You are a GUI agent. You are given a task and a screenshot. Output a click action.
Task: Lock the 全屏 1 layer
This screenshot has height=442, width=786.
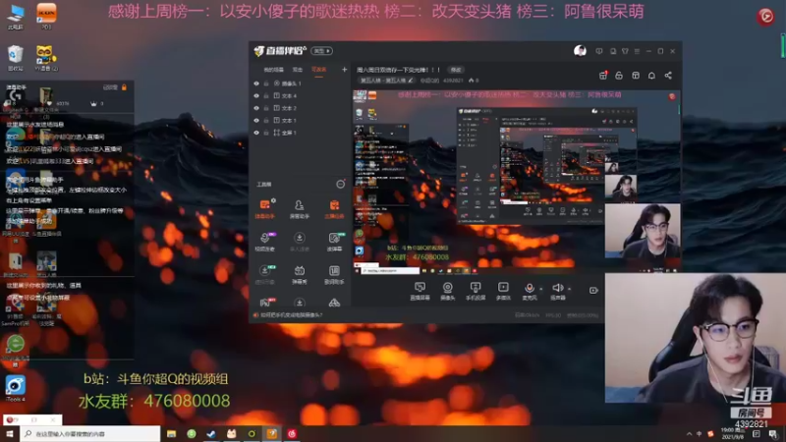tap(266, 133)
